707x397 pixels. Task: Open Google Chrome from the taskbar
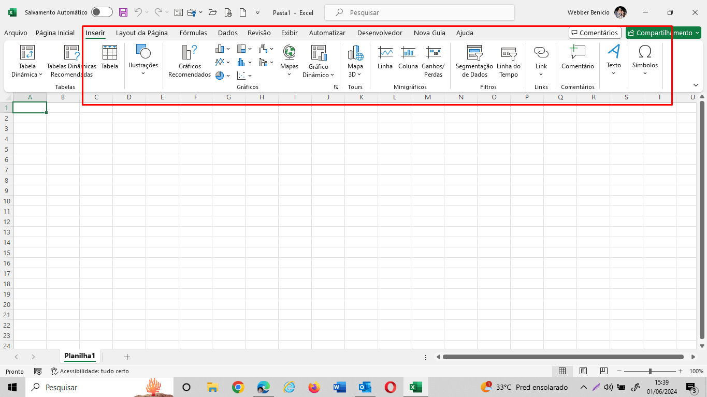[x=238, y=387]
